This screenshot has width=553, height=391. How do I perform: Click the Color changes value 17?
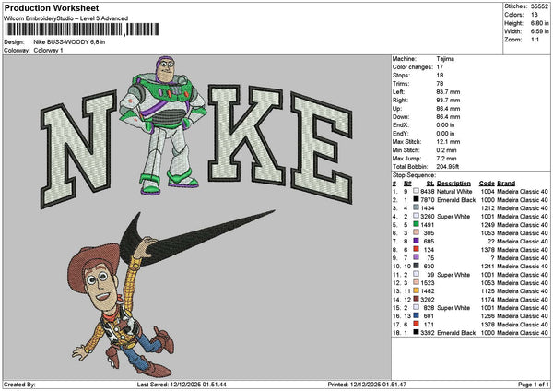pyautogui.click(x=440, y=67)
